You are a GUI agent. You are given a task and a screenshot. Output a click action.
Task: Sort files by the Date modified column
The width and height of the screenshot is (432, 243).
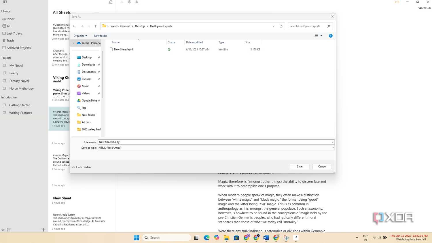[194, 42]
